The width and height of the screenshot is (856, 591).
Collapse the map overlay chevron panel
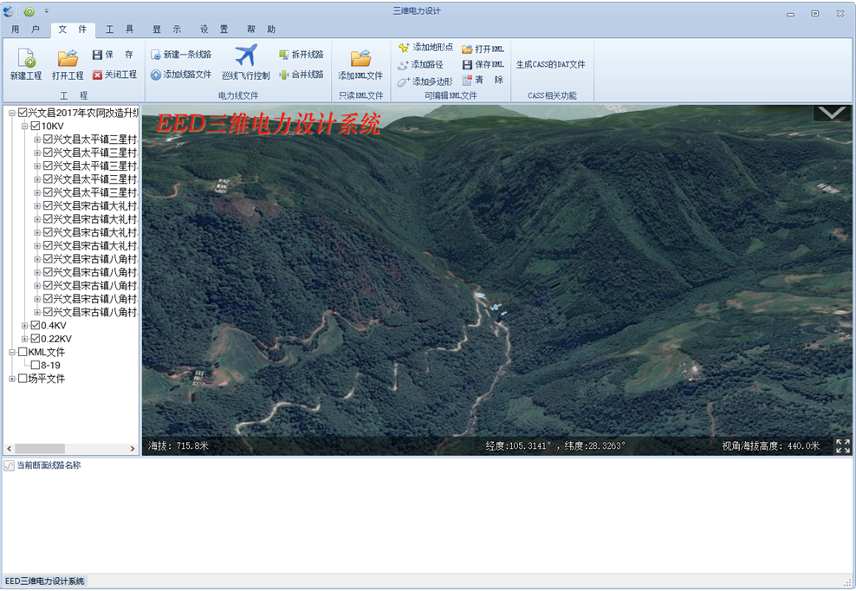(831, 113)
